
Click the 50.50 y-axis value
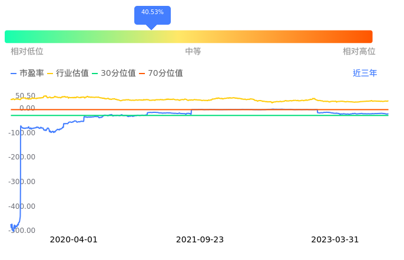coord(25,96)
